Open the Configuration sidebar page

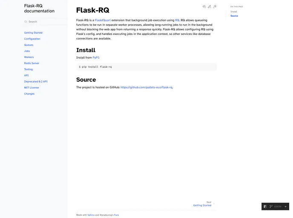32,39
